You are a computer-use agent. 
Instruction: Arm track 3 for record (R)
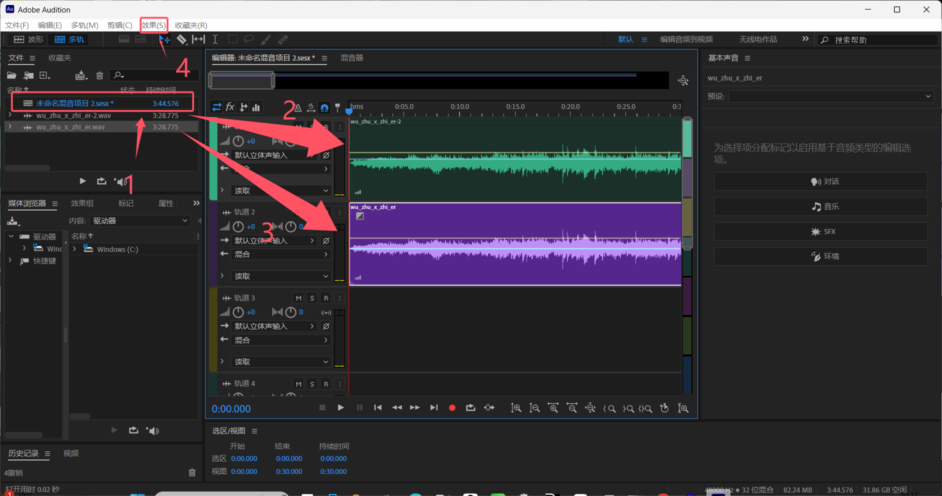point(326,298)
